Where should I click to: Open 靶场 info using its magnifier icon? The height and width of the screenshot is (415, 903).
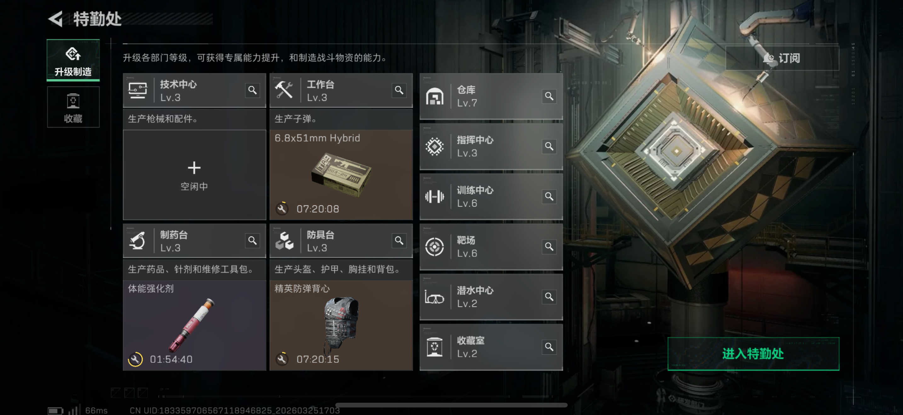(549, 247)
